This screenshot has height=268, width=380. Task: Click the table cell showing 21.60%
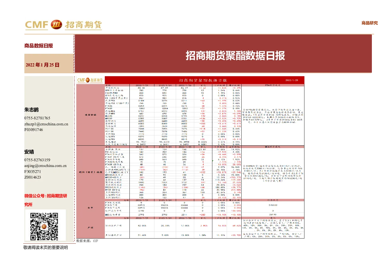142,235
